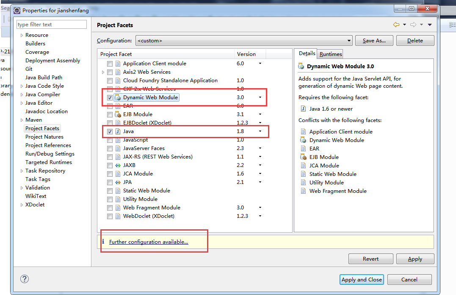Click the JavaServer Faces facet icon

pos(118,148)
